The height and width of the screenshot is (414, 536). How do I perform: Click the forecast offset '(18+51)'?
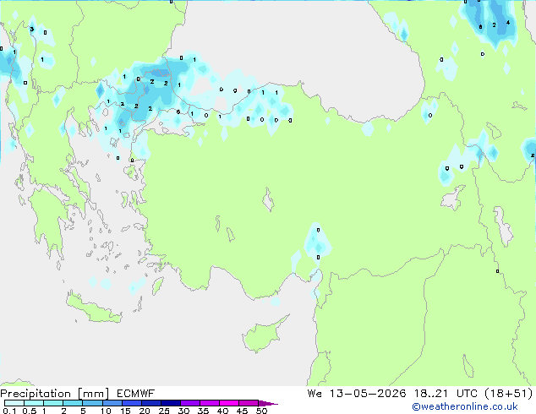(509, 394)
